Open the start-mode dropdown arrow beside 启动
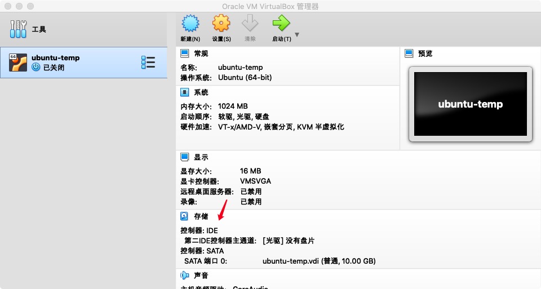This screenshot has width=541, height=289. pos(297,35)
